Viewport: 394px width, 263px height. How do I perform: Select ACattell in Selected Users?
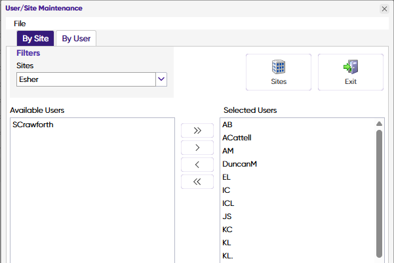[x=237, y=138]
